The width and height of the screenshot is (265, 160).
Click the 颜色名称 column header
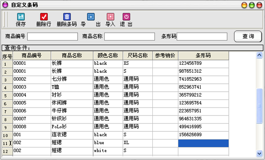pos(108,56)
